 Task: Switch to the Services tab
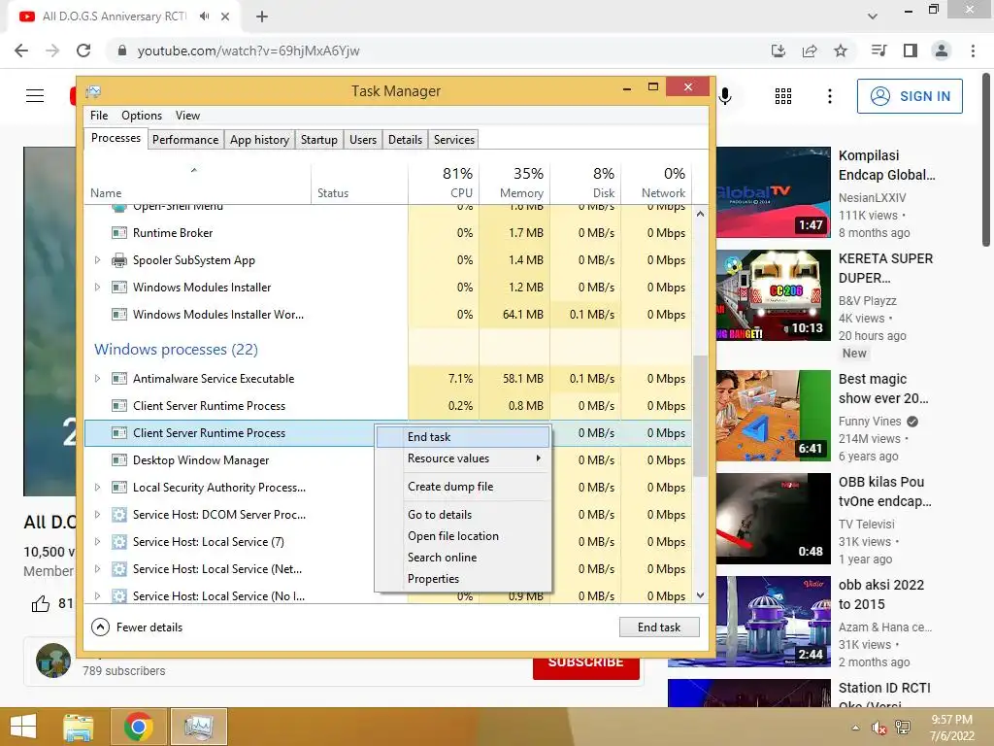[454, 140]
